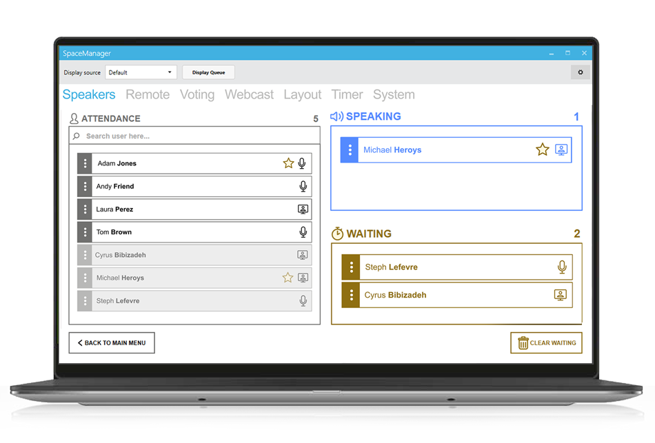Open the Webcast tab
Image resolution: width=655 pixels, height=443 pixels.
[249, 94]
